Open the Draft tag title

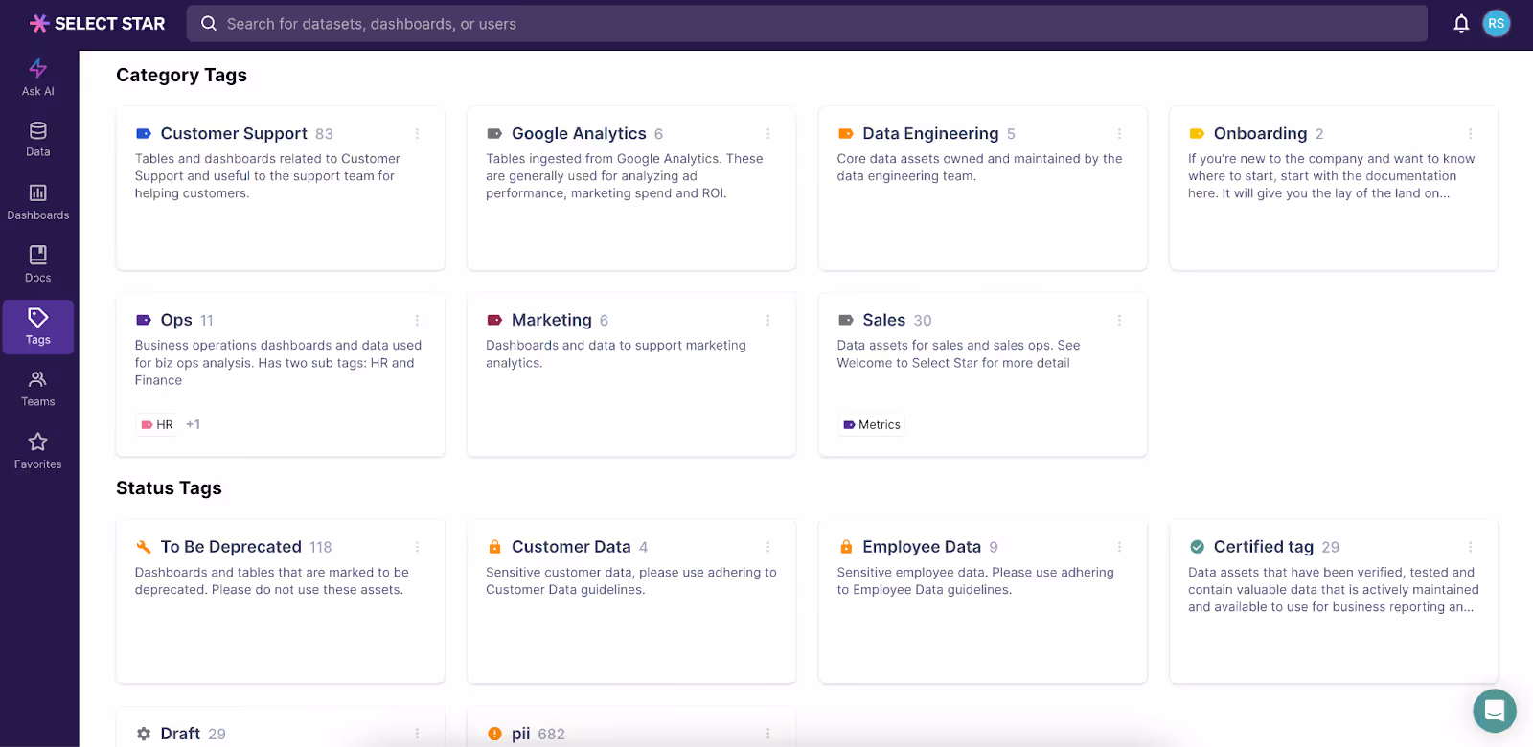click(x=180, y=734)
